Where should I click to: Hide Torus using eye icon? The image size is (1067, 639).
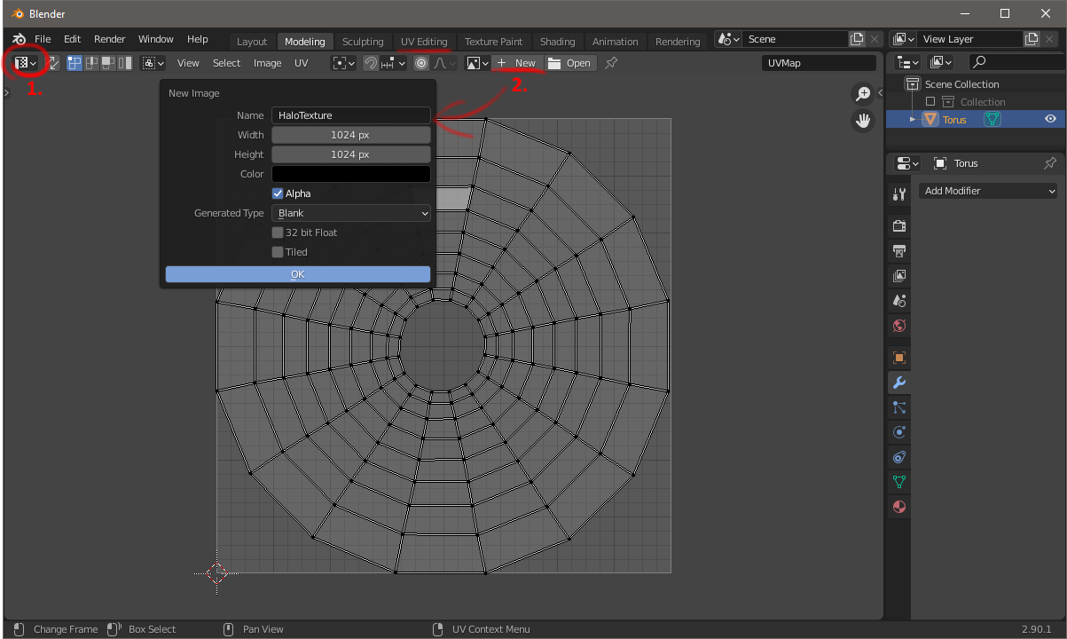[1050, 119]
